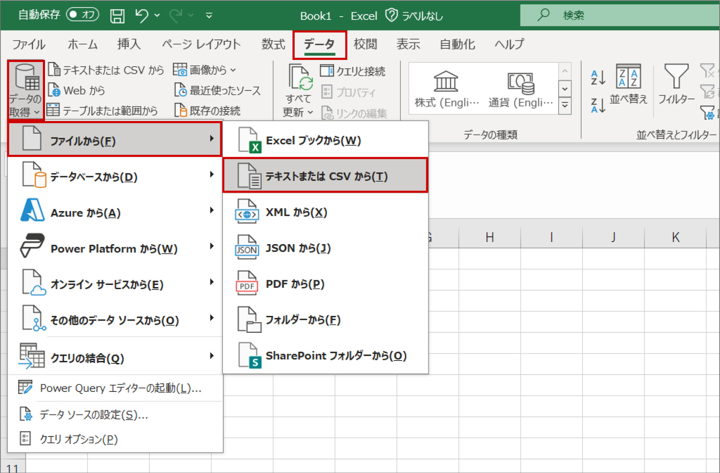
Task: Apply the 株式 (Stocks) data type
Action: (x=445, y=87)
